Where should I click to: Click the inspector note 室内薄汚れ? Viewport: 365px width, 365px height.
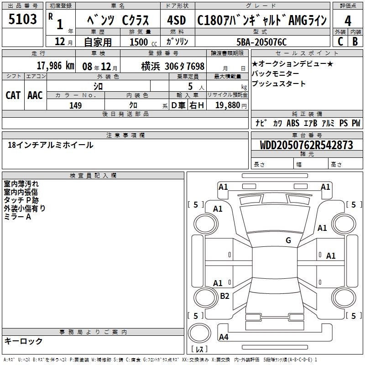pyautogui.click(x=21, y=184)
